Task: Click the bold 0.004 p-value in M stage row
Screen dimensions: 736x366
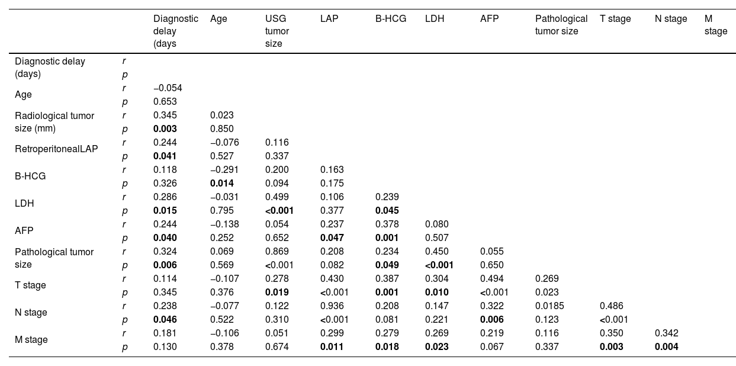Action: tap(666, 347)
